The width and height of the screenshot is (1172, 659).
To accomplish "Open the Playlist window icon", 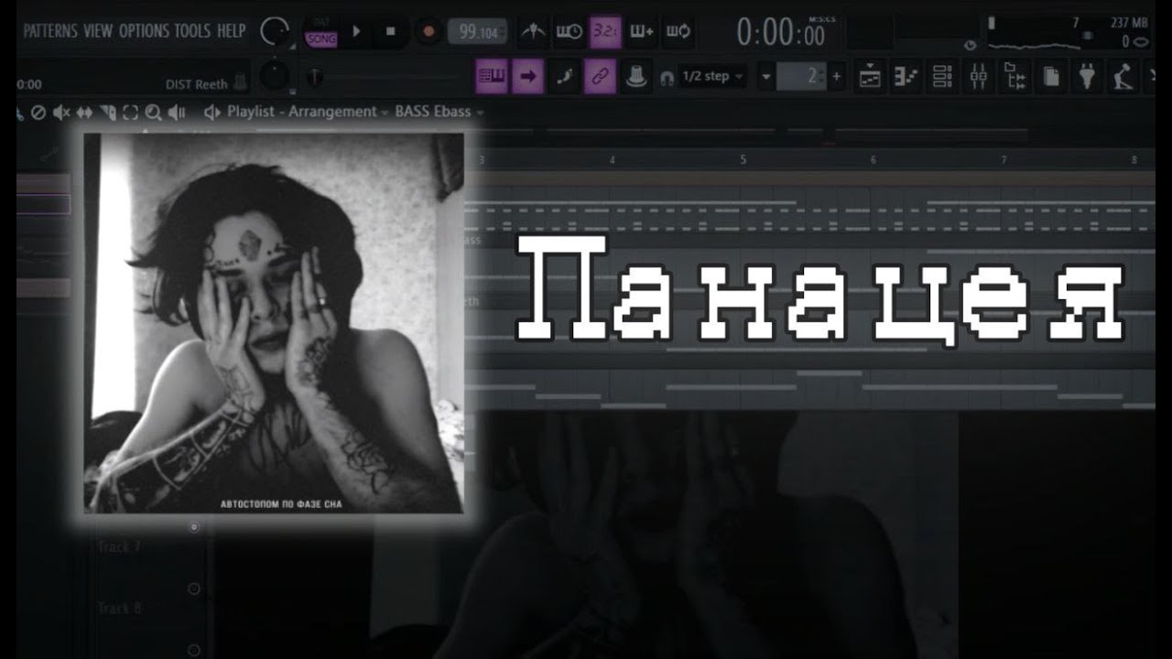I will coord(870,77).
